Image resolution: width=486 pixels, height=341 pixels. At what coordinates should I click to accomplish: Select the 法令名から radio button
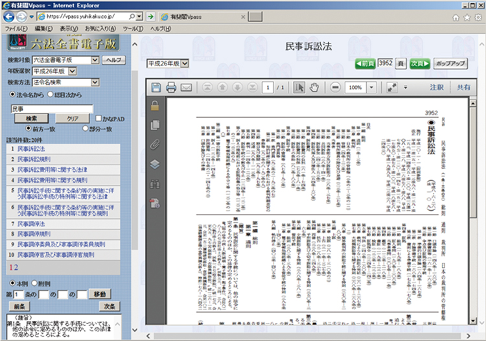click(12, 94)
